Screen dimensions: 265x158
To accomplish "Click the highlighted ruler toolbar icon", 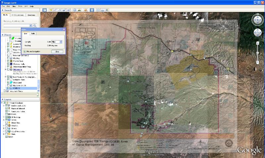I will pyautogui.click(x=92, y=10).
